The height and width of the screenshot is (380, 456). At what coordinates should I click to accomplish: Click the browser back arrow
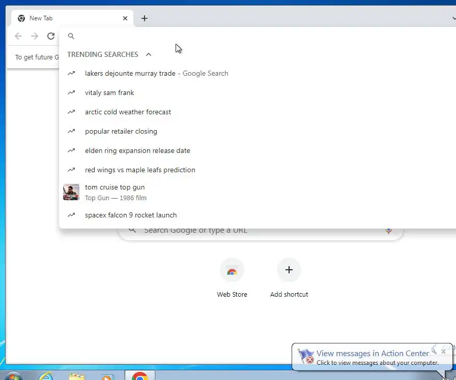pos(18,36)
